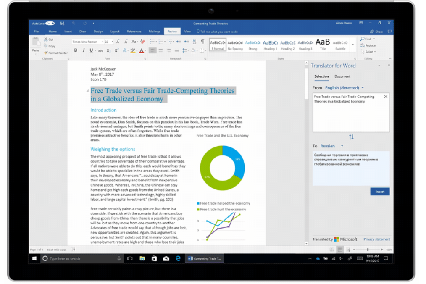The height and width of the screenshot is (284, 426).
Task: Toggle italic formatting
Action: [84, 50]
